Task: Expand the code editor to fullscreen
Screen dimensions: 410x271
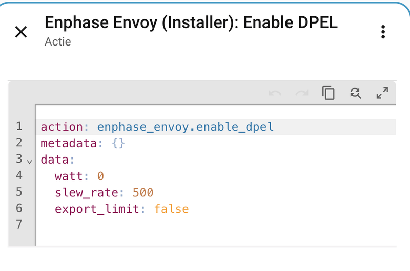Action: [x=382, y=93]
